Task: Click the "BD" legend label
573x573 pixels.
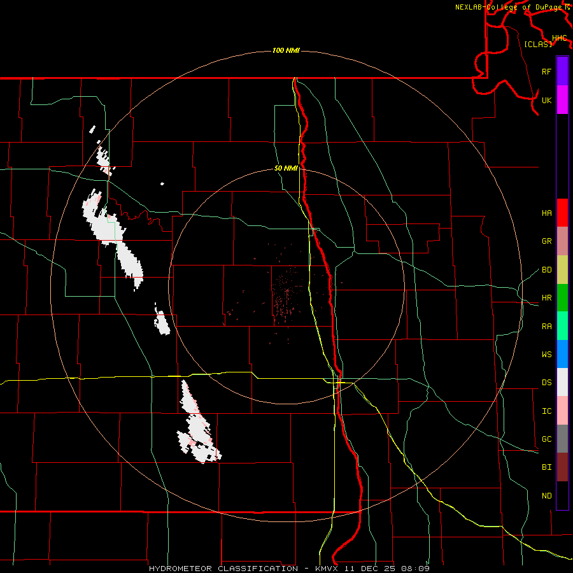Action: tap(546, 270)
